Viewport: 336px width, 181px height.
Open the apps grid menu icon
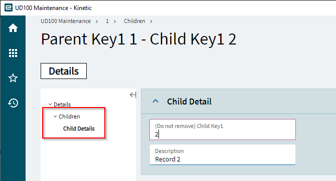click(13, 53)
